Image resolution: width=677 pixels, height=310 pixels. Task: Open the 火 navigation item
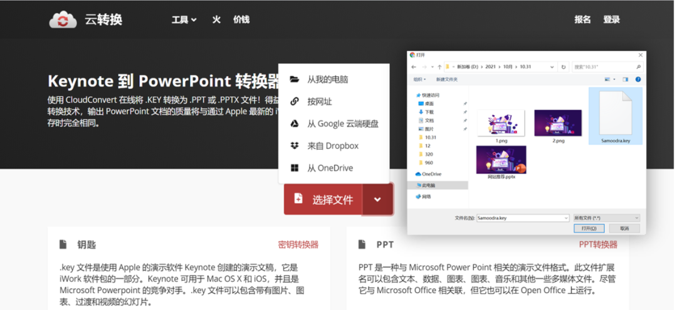click(x=216, y=19)
